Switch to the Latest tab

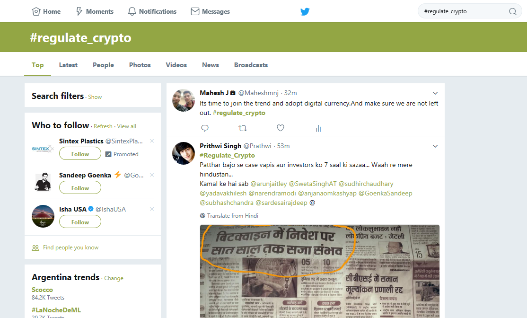tap(68, 65)
